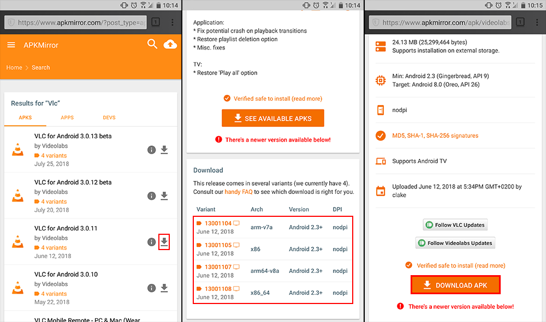Click newer version notice in right screen
The image size is (546, 322).
(461, 306)
